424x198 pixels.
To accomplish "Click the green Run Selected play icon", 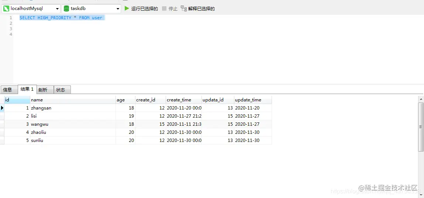I will tap(127, 8).
